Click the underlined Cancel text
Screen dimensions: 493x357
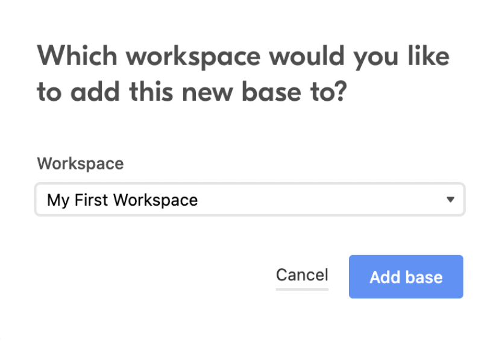click(302, 275)
